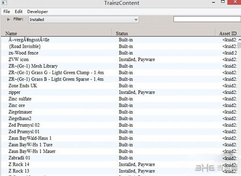
Task: Click the search input field
Action: point(207,19)
